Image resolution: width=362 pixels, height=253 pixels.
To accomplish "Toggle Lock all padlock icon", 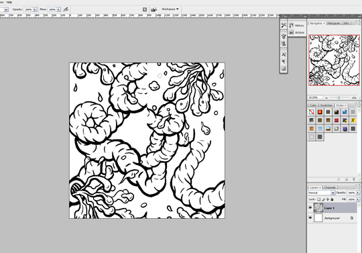I will [x=333, y=199].
